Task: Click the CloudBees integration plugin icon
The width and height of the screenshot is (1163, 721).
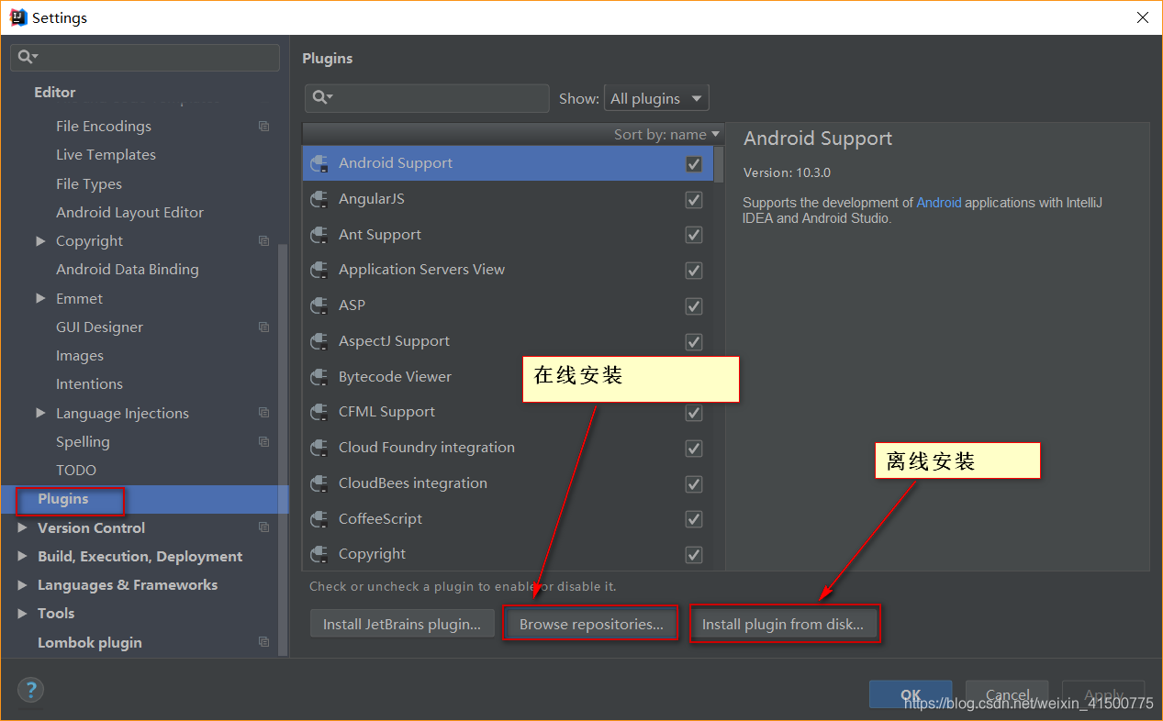Action: (x=319, y=483)
